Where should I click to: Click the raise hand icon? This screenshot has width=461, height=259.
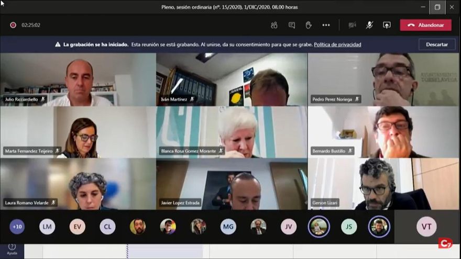click(x=309, y=25)
